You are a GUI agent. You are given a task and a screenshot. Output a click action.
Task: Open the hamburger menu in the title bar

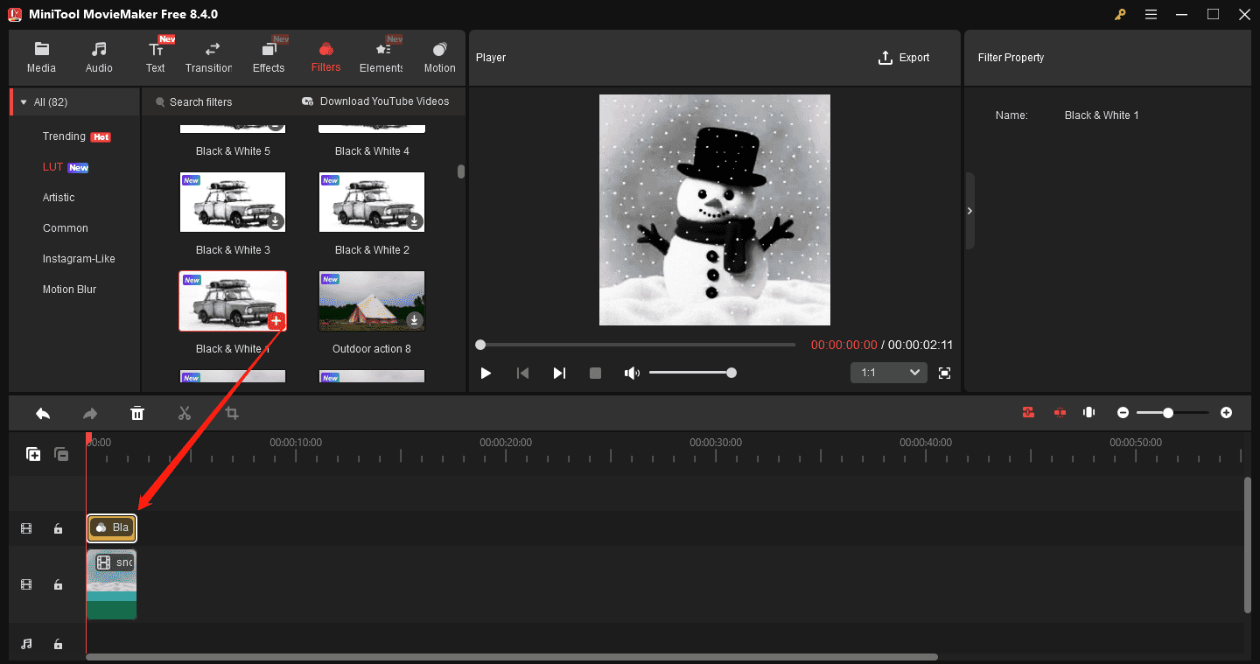[1151, 14]
